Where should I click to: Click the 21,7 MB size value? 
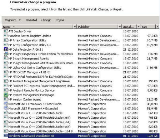click(x=152, y=58)
